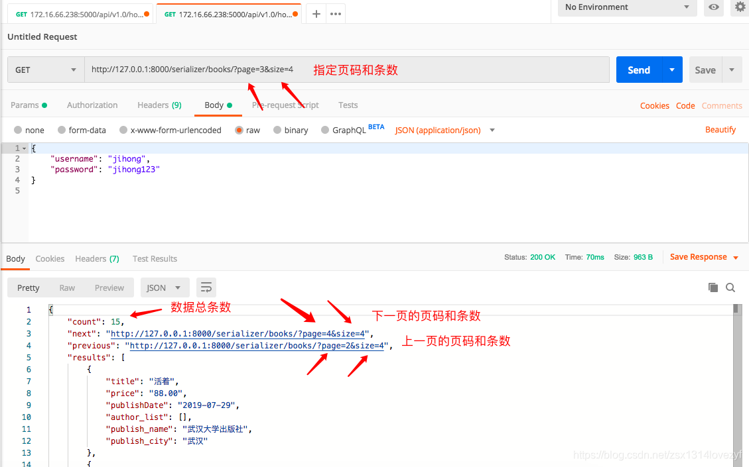Open tab options three-dots menu
The height and width of the screenshot is (467, 749).
point(336,14)
